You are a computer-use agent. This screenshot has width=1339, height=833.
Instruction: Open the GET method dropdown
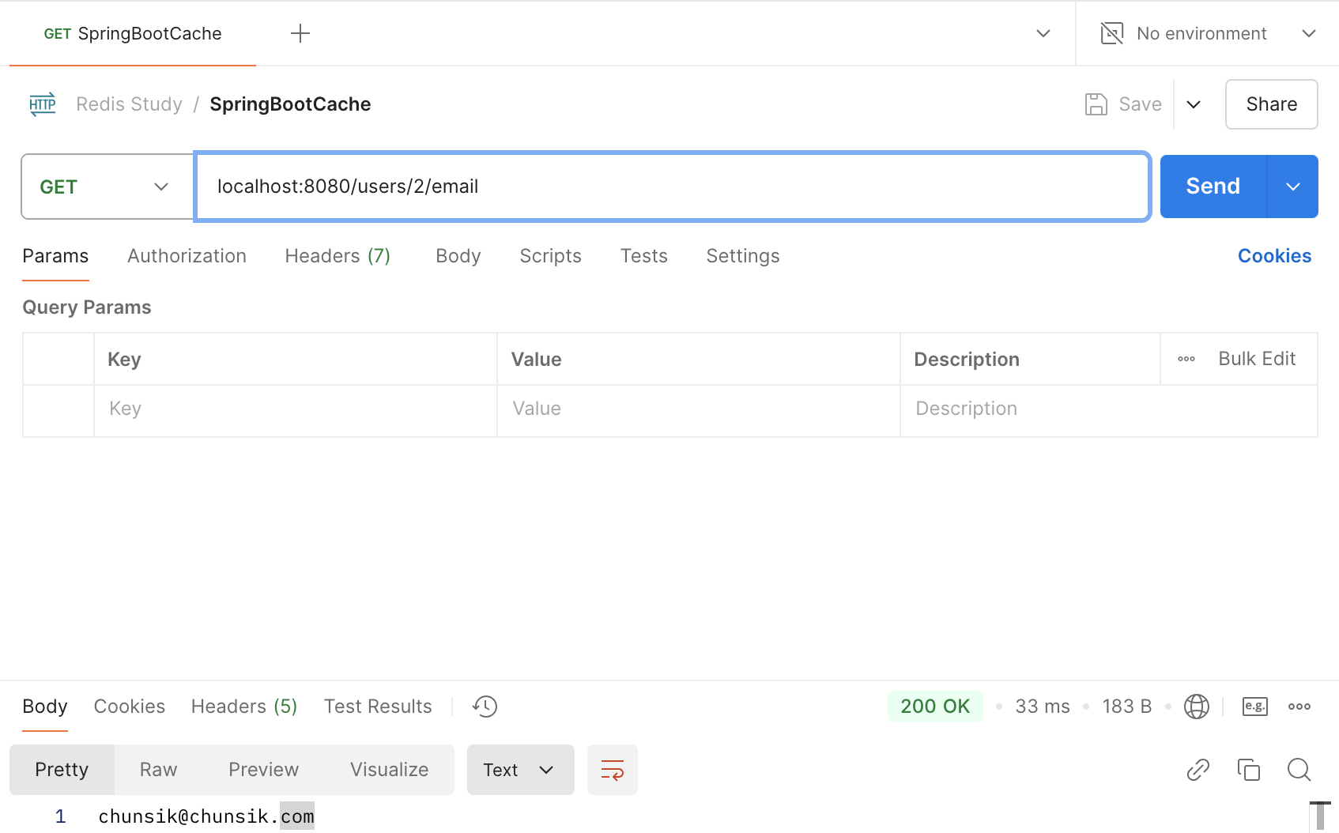[107, 187]
